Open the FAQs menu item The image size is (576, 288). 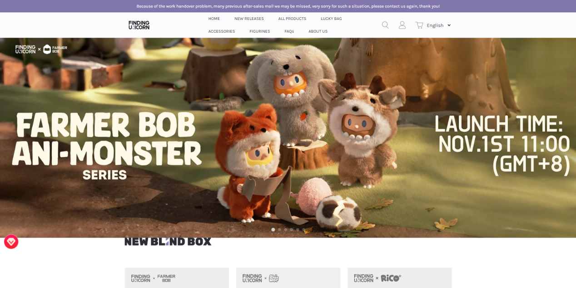point(289,31)
